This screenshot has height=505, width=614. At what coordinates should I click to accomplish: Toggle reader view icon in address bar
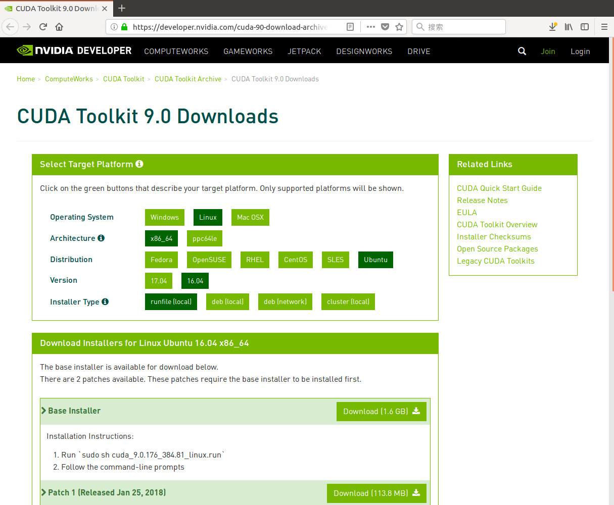350,27
